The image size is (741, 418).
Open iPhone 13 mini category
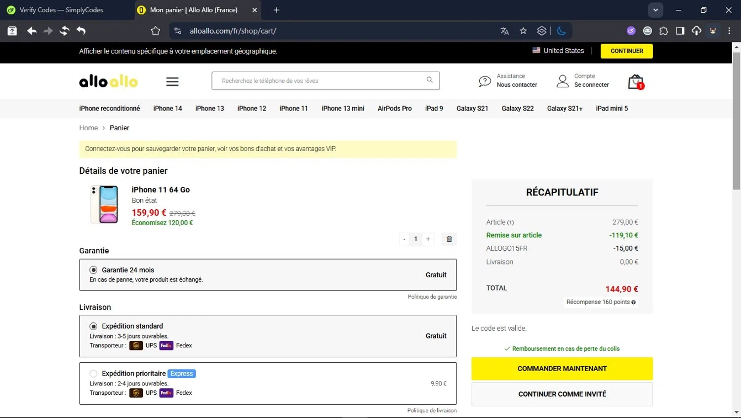tap(343, 109)
